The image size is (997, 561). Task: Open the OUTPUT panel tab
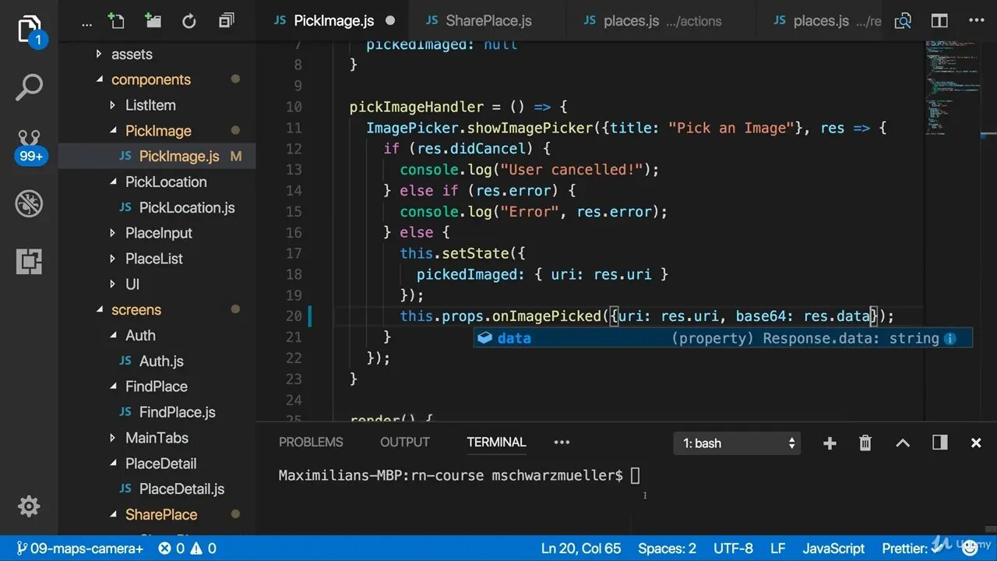[404, 442]
